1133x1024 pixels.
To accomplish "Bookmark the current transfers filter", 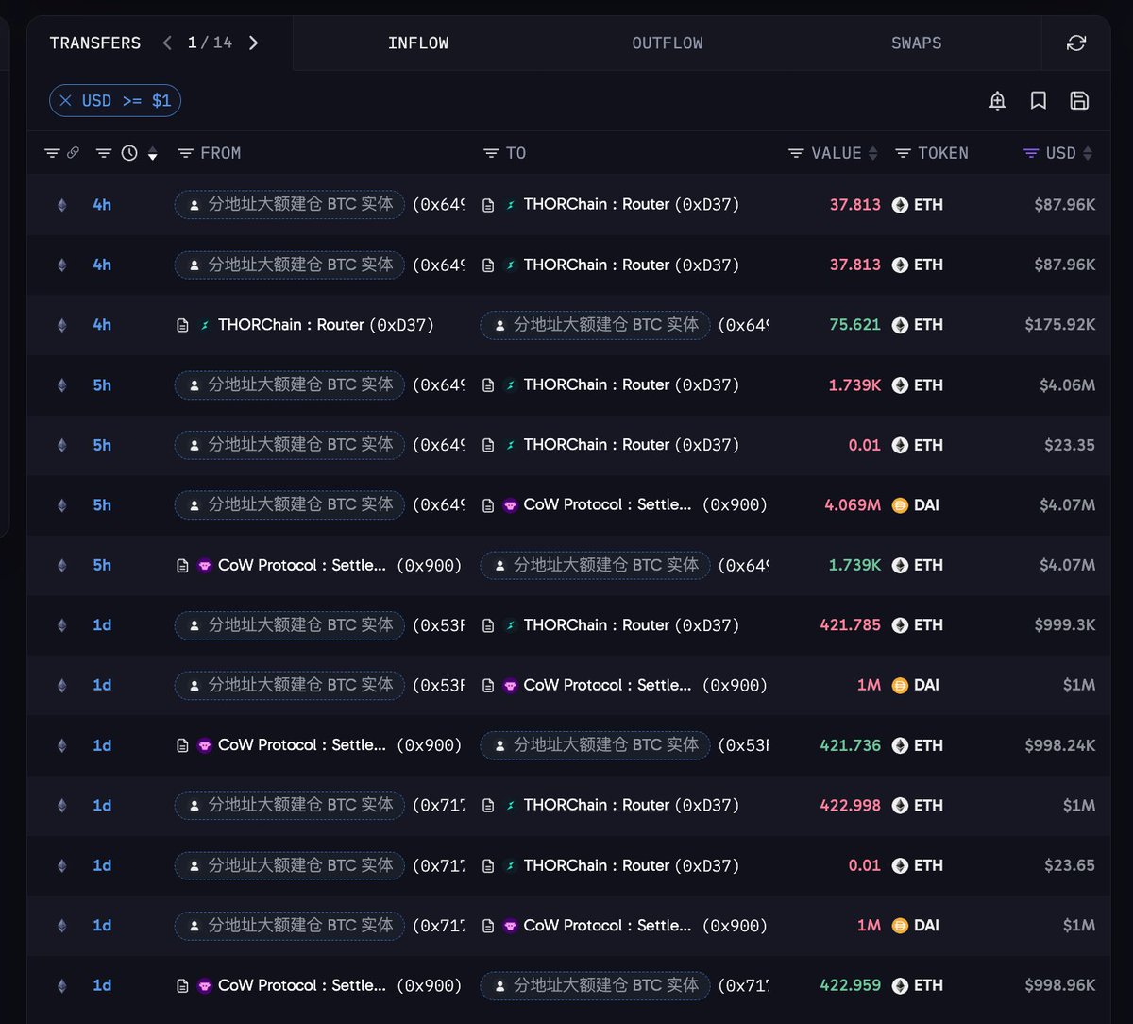I will coord(1039,101).
